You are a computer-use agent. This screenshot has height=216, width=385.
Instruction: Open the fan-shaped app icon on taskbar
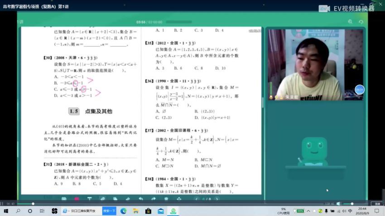coord(54,211)
